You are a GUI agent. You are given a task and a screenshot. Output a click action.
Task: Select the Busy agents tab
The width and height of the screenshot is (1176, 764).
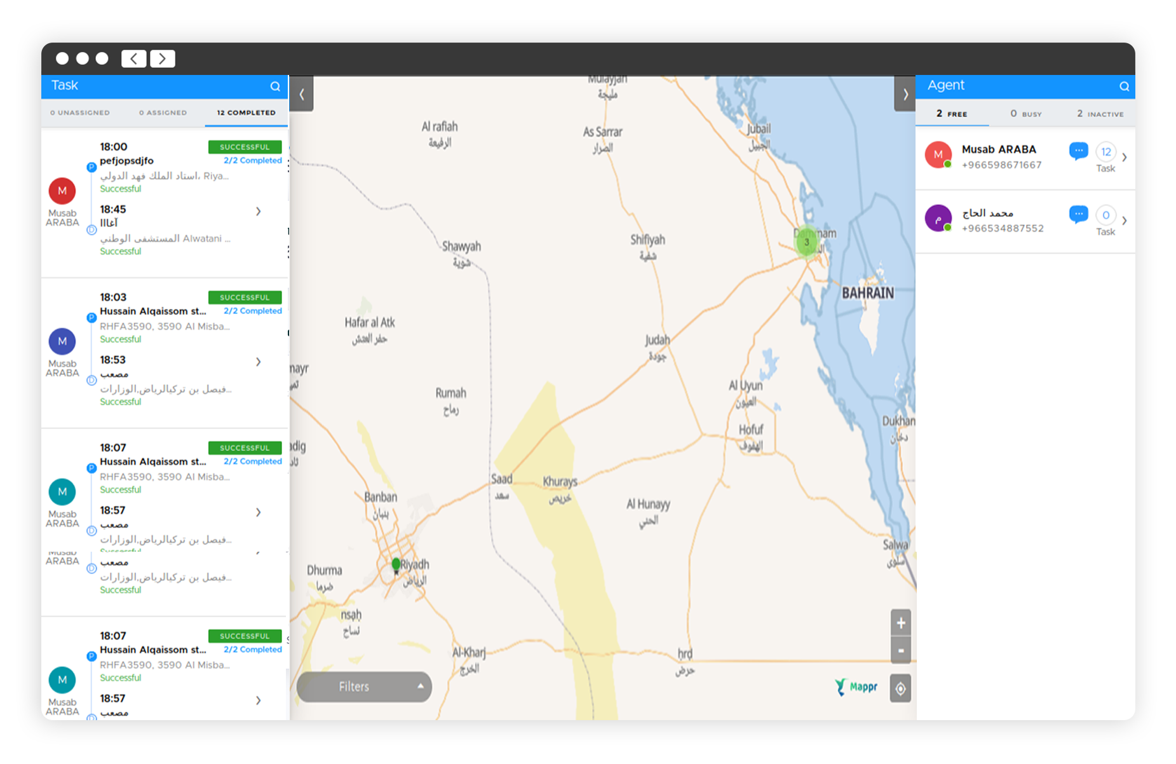[1025, 114]
